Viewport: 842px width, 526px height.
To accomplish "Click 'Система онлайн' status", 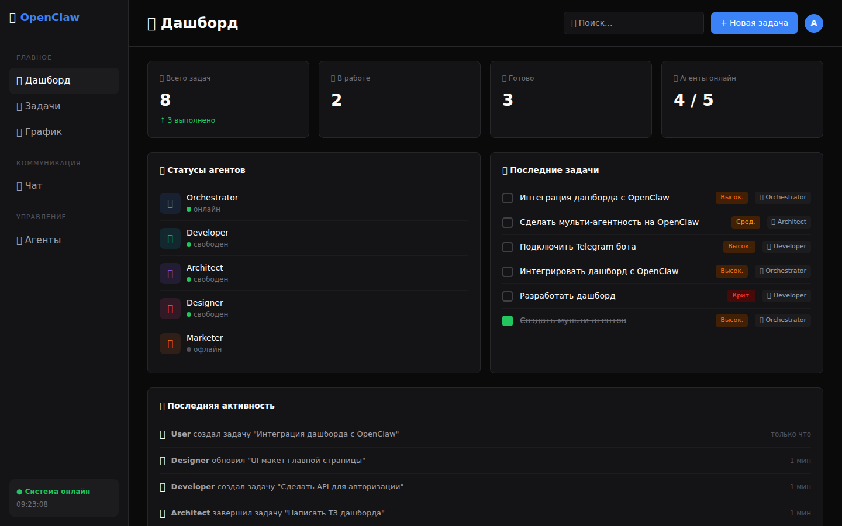I will tap(53, 492).
